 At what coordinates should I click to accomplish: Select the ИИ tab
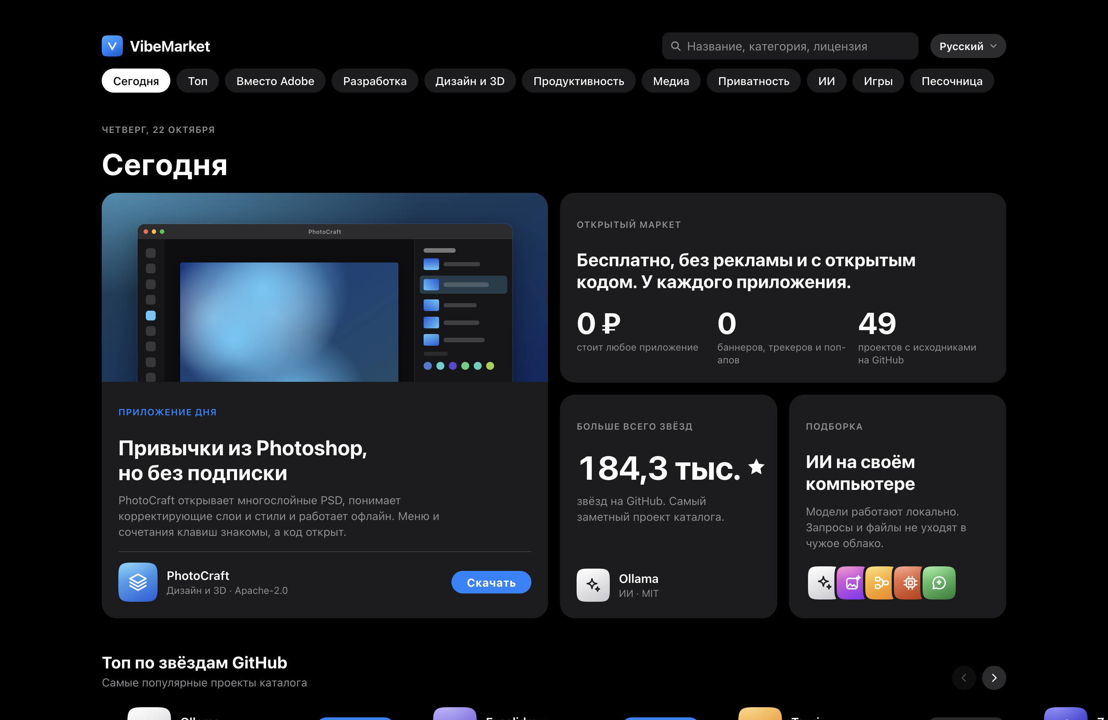click(x=826, y=81)
